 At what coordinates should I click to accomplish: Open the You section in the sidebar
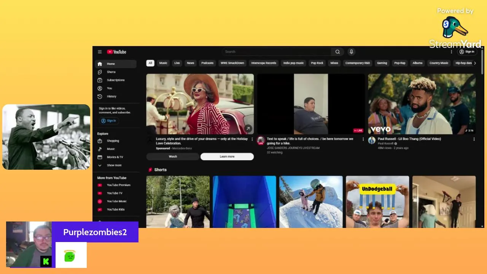pos(116,88)
